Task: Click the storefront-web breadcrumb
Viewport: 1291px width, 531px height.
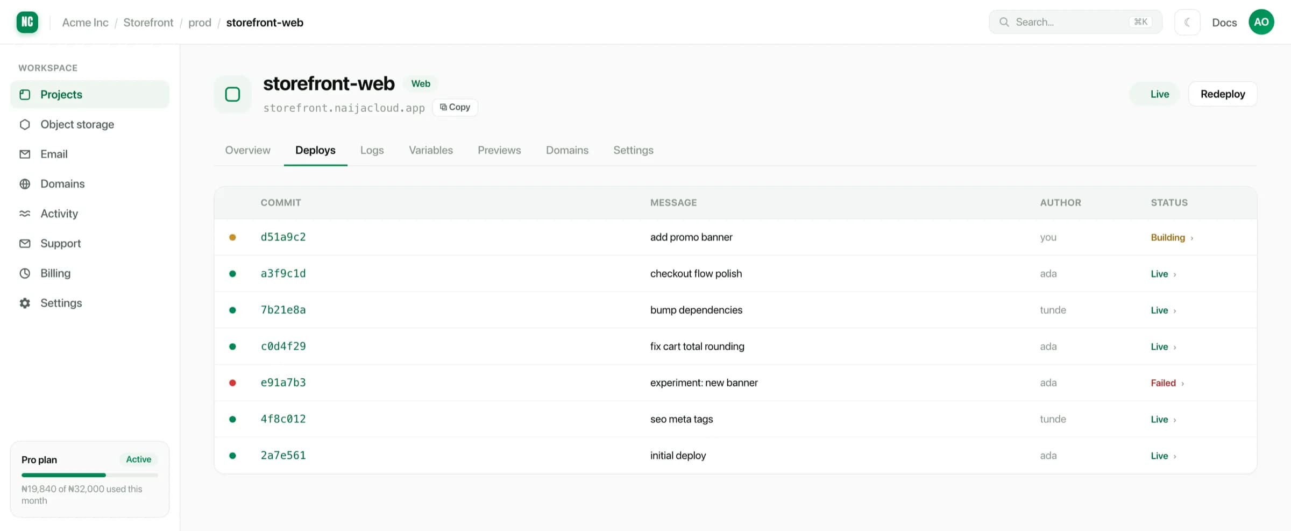Action: tap(265, 23)
